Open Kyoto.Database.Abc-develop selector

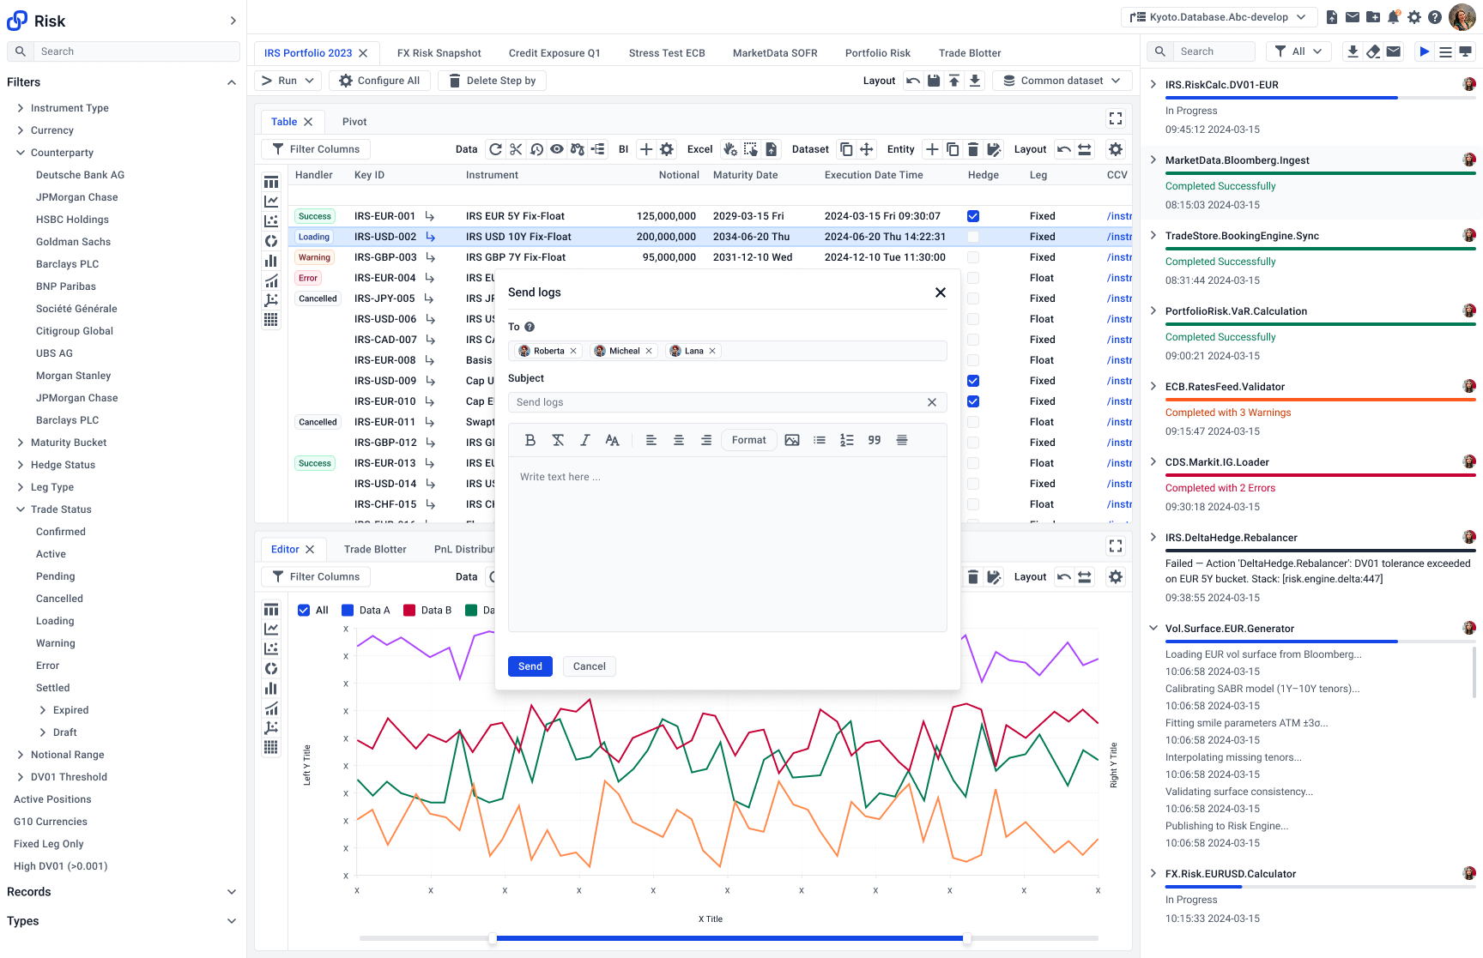(x=1219, y=17)
